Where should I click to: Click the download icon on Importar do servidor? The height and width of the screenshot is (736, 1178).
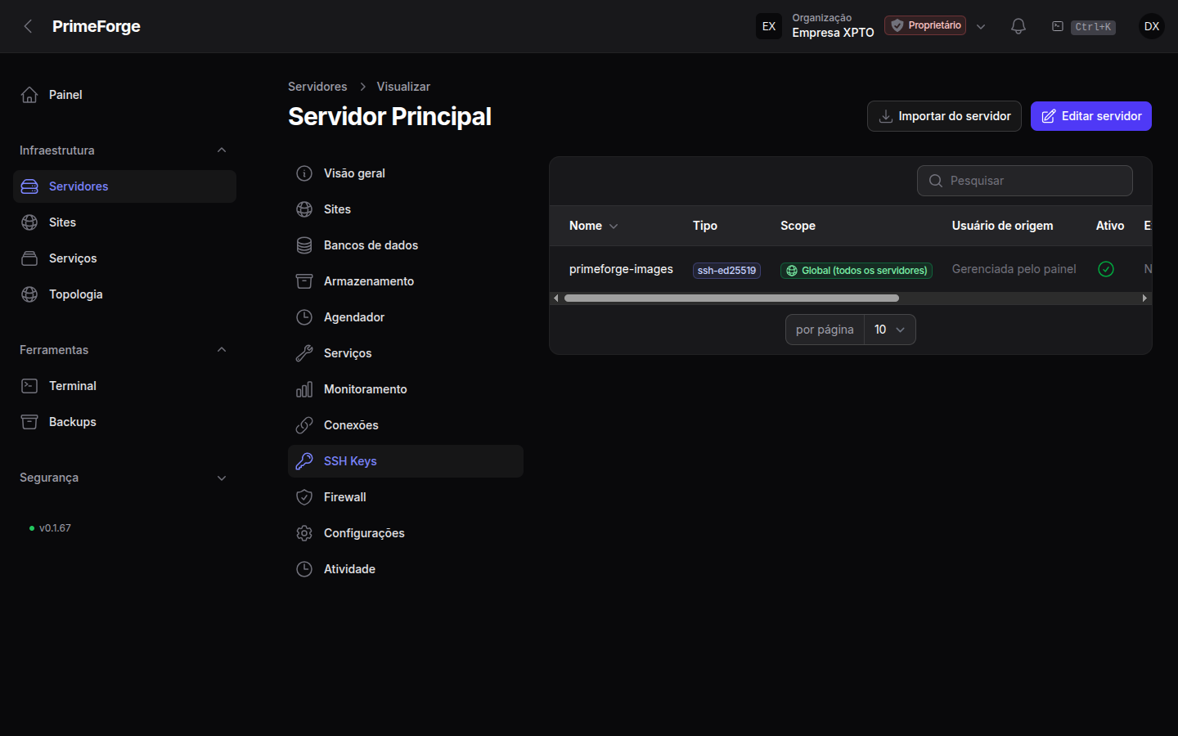pyautogui.click(x=885, y=116)
